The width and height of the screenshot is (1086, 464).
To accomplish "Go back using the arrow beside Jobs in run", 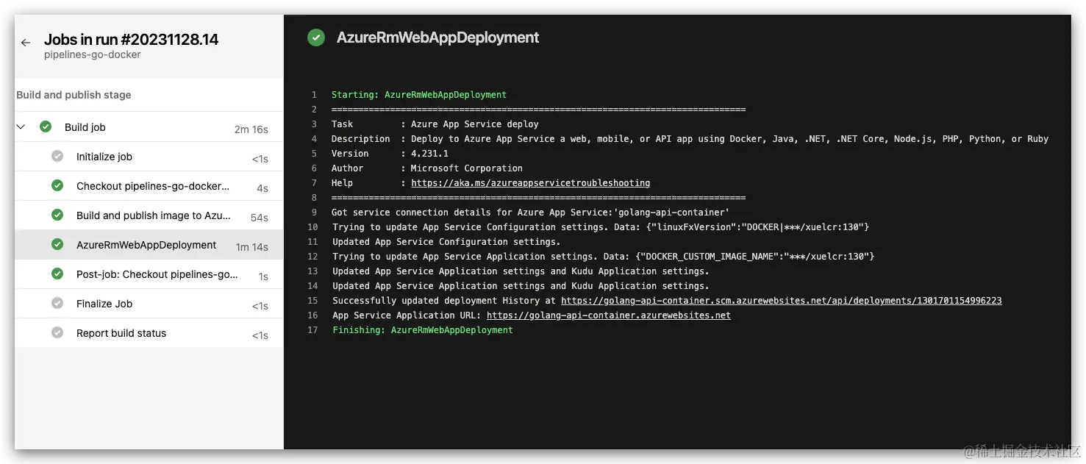I will point(26,43).
